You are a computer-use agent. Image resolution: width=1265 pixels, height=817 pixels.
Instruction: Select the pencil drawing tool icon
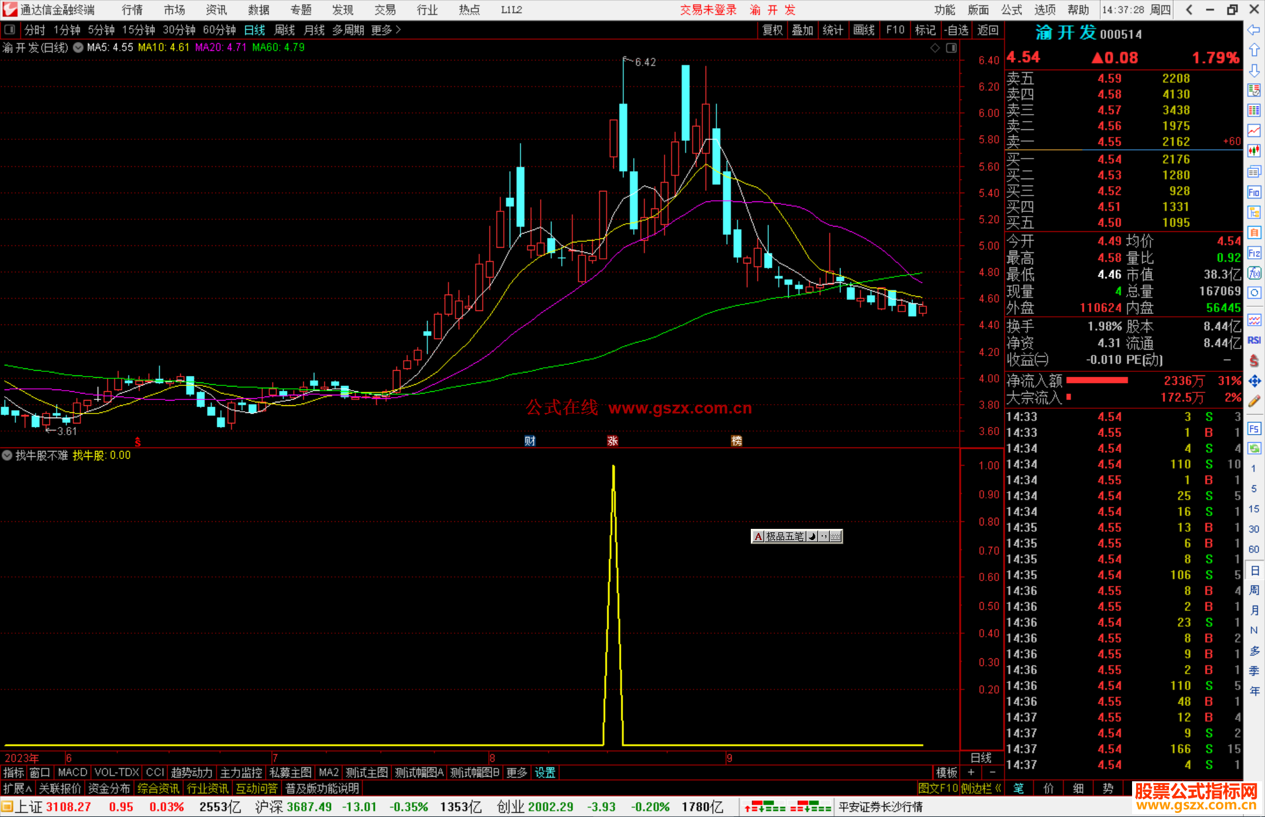pyautogui.click(x=1254, y=401)
